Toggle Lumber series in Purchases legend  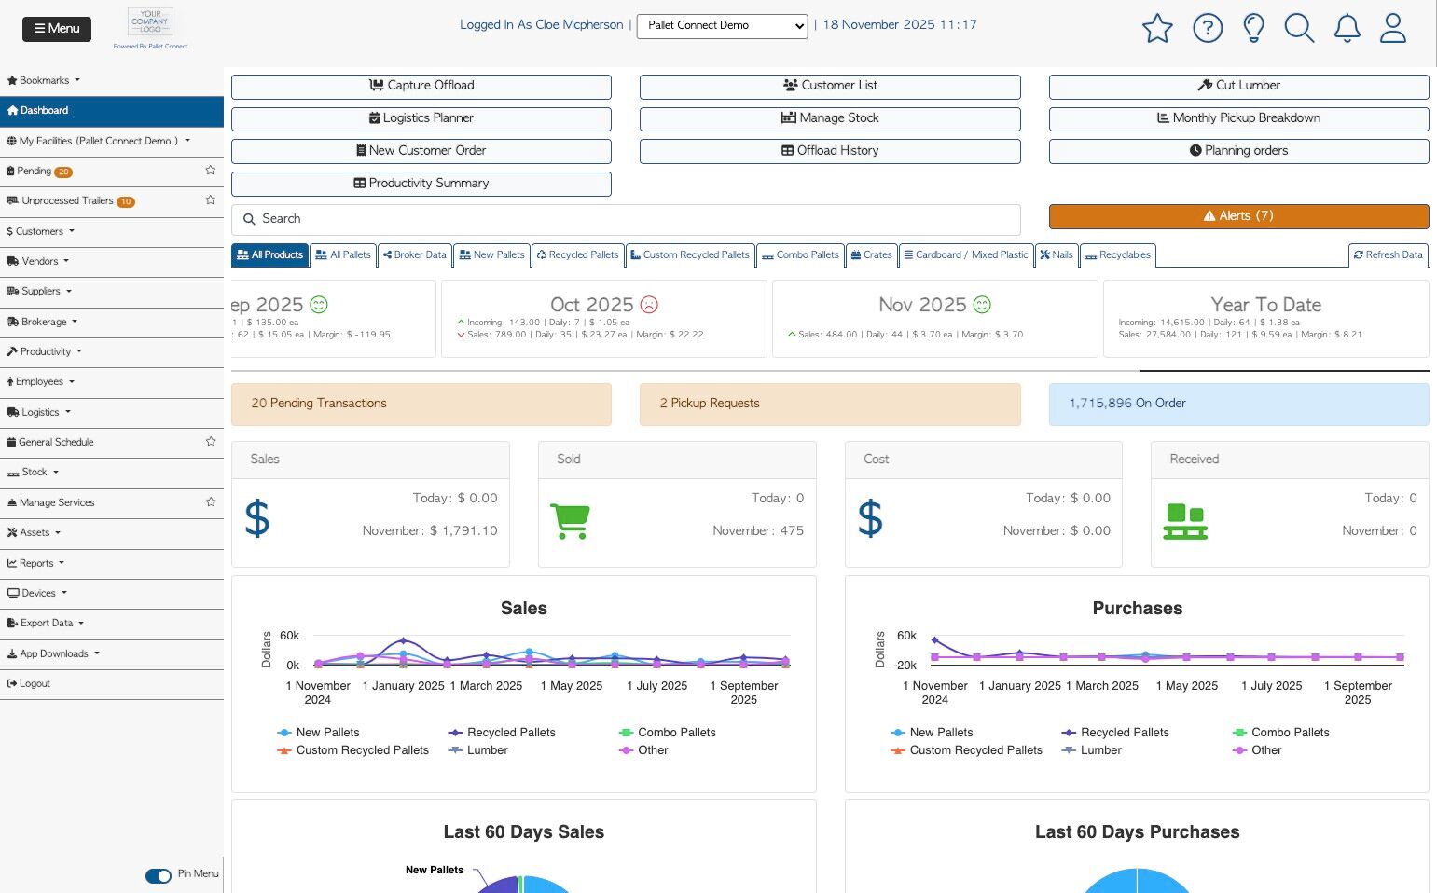click(1092, 750)
